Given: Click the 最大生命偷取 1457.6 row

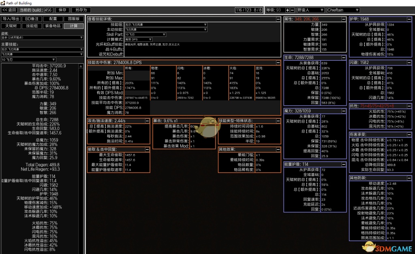Looking at the screenshot, I should tap(119, 155).
